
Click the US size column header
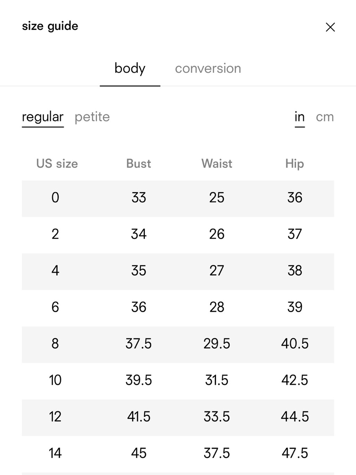(57, 164)
